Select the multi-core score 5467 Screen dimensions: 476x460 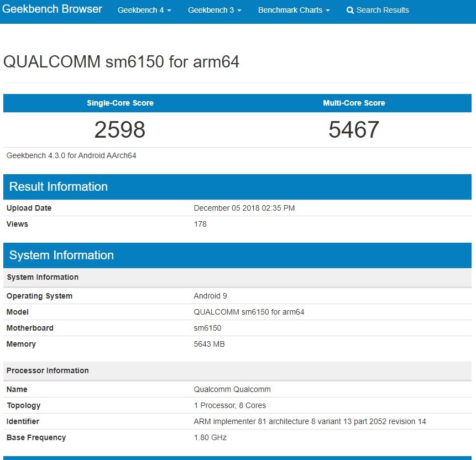[354, 129]
